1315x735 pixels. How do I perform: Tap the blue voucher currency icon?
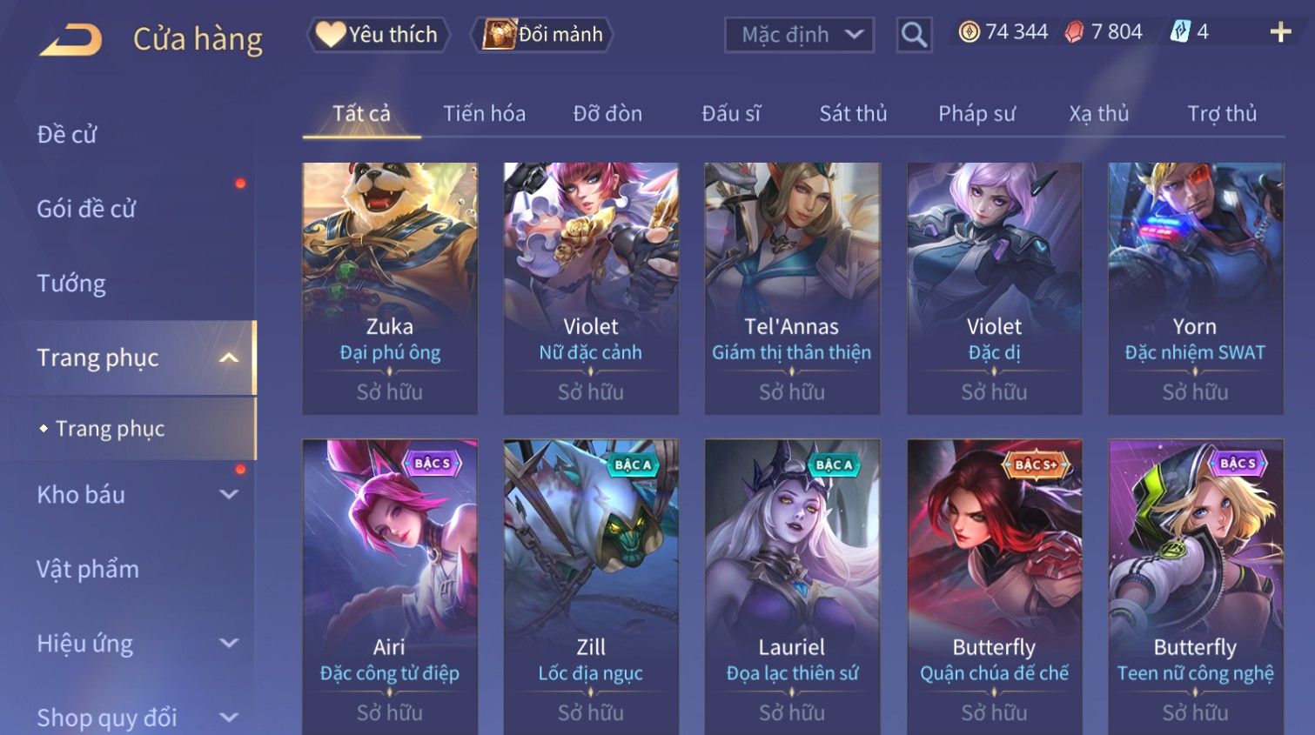[1179, 32]
